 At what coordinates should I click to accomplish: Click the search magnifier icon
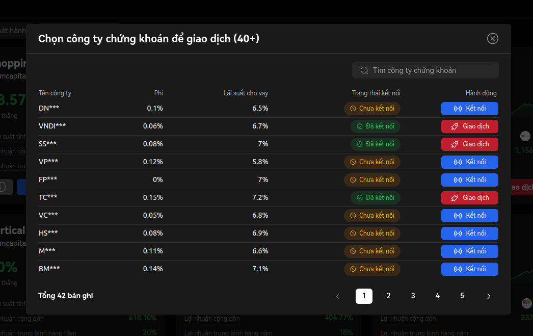point(364,70)
